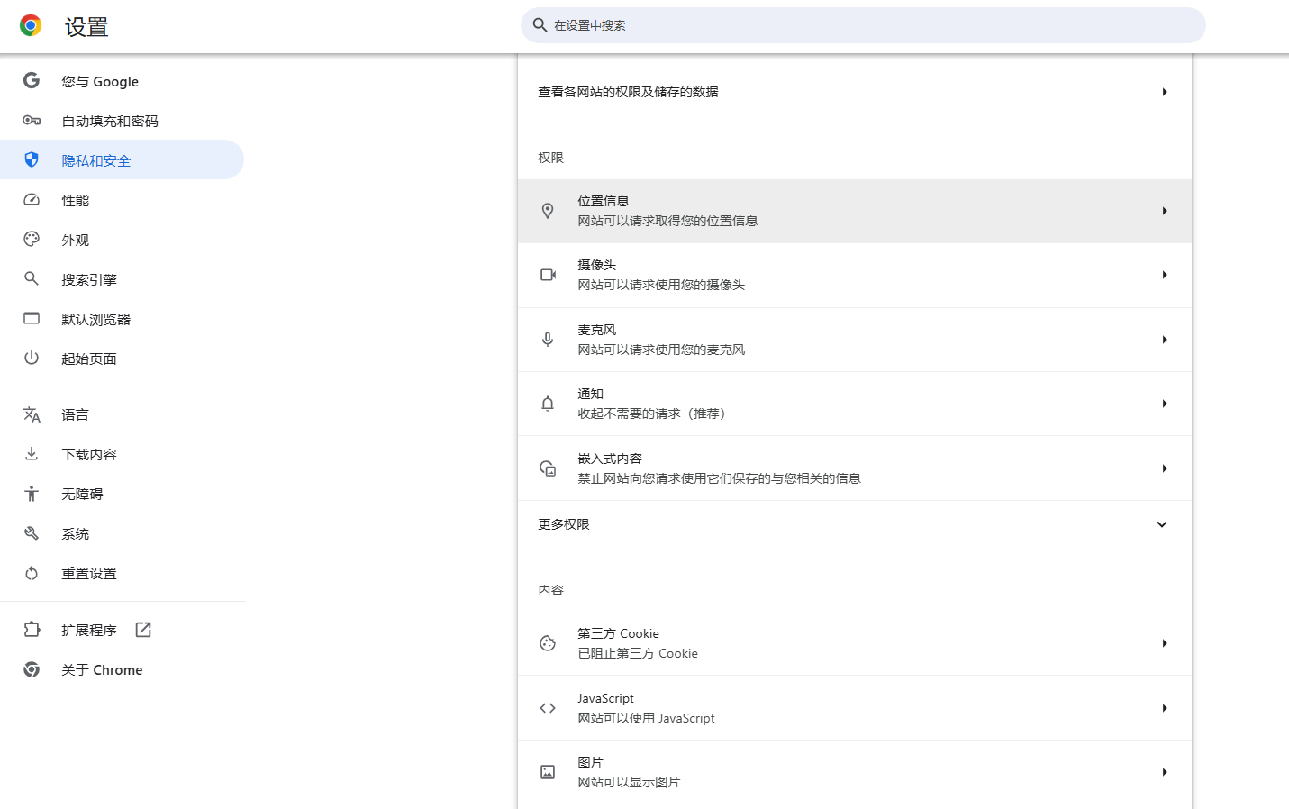Open the arrow on 图片 row
The image size is (1289, 809).
tap(1165, 772)
